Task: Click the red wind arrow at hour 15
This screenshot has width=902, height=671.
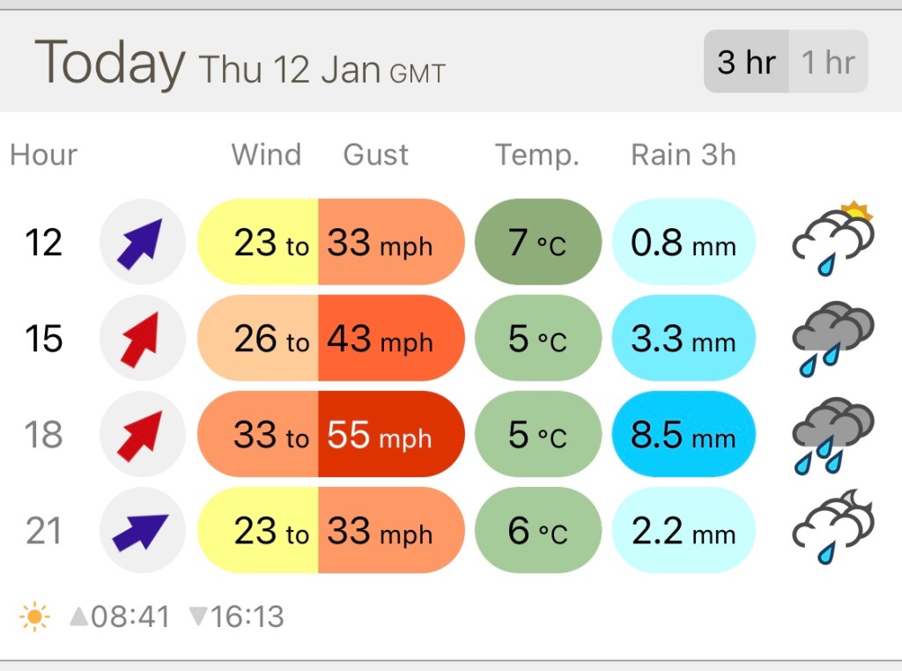Action: tap(142, 338)
